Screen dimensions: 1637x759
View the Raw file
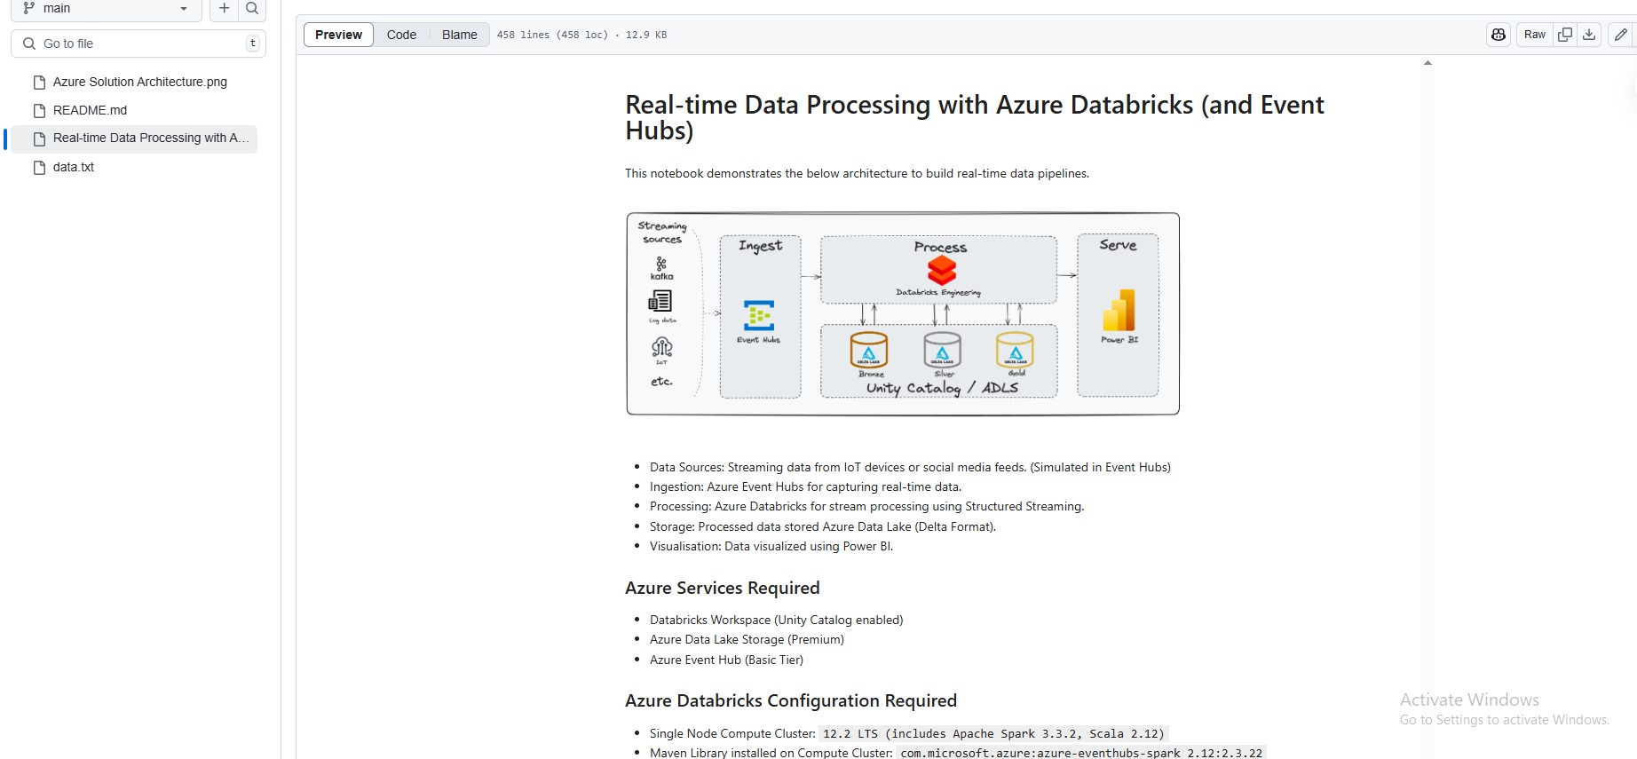point(1534,35)
